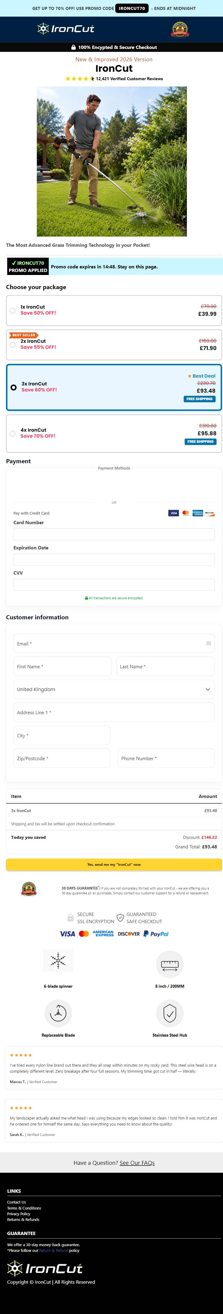Click the product image of grass trimmer
Viewport: 223px width, 1314px height.
112,161
